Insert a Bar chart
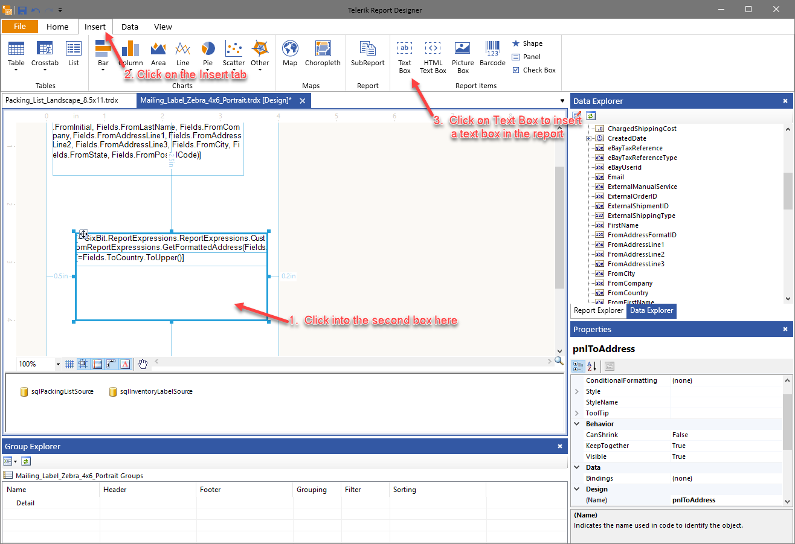795x544 pixels. (x=103, y=53)
